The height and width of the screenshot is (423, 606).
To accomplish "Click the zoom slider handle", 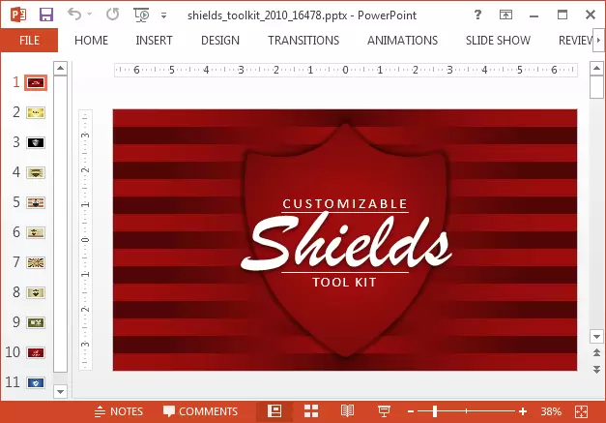I will pos(434,411).
